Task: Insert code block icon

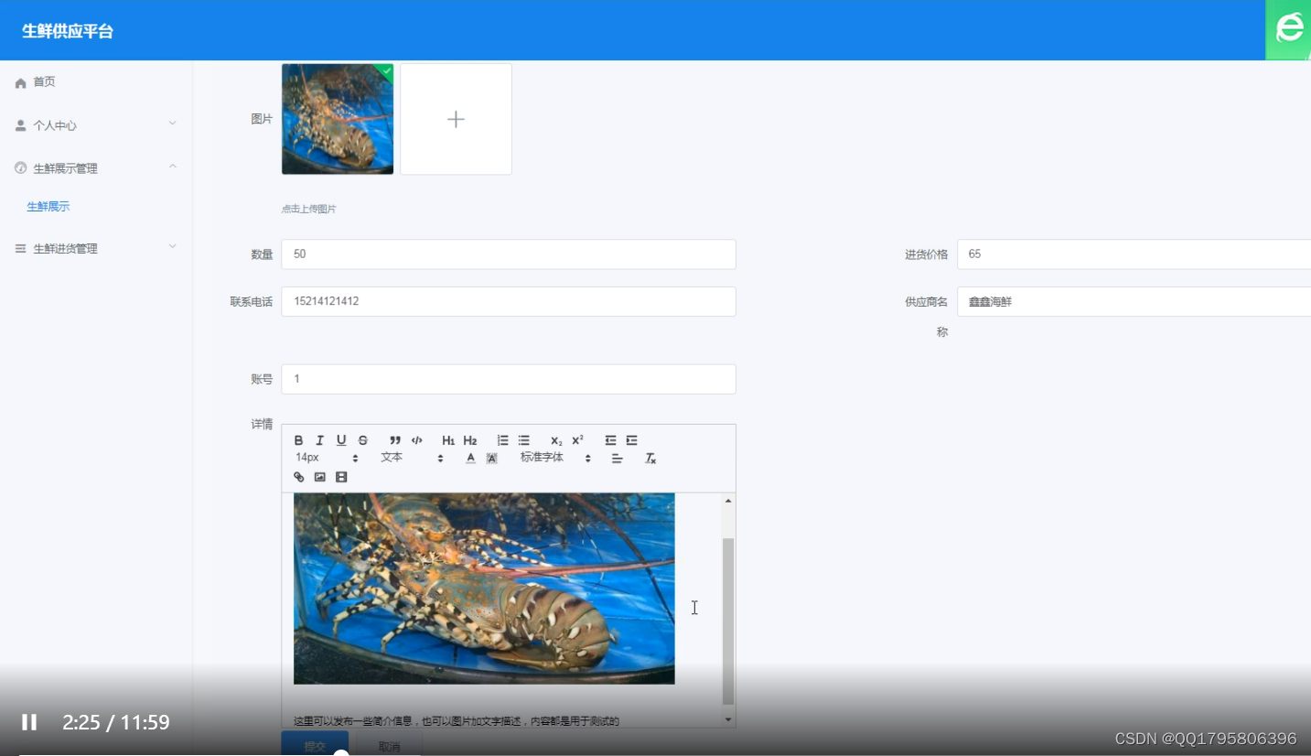Action: click(416, 440)
